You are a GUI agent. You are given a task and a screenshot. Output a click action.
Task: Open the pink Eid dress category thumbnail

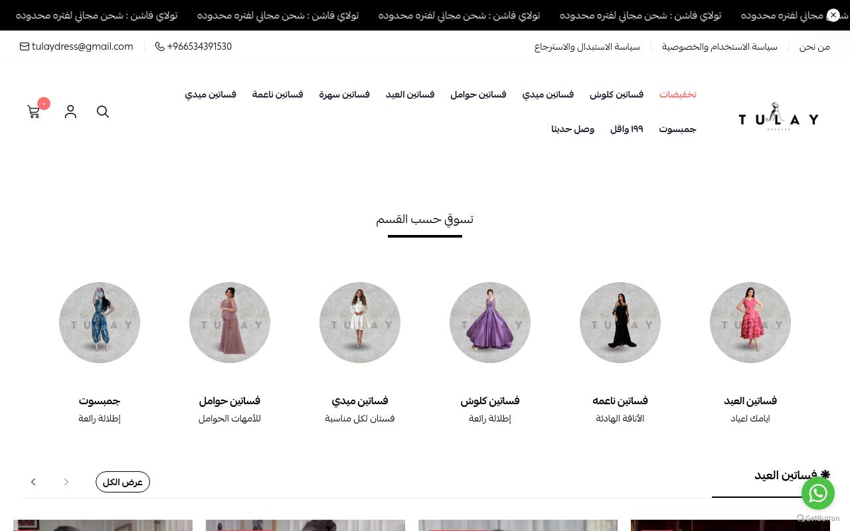(750, 323)
